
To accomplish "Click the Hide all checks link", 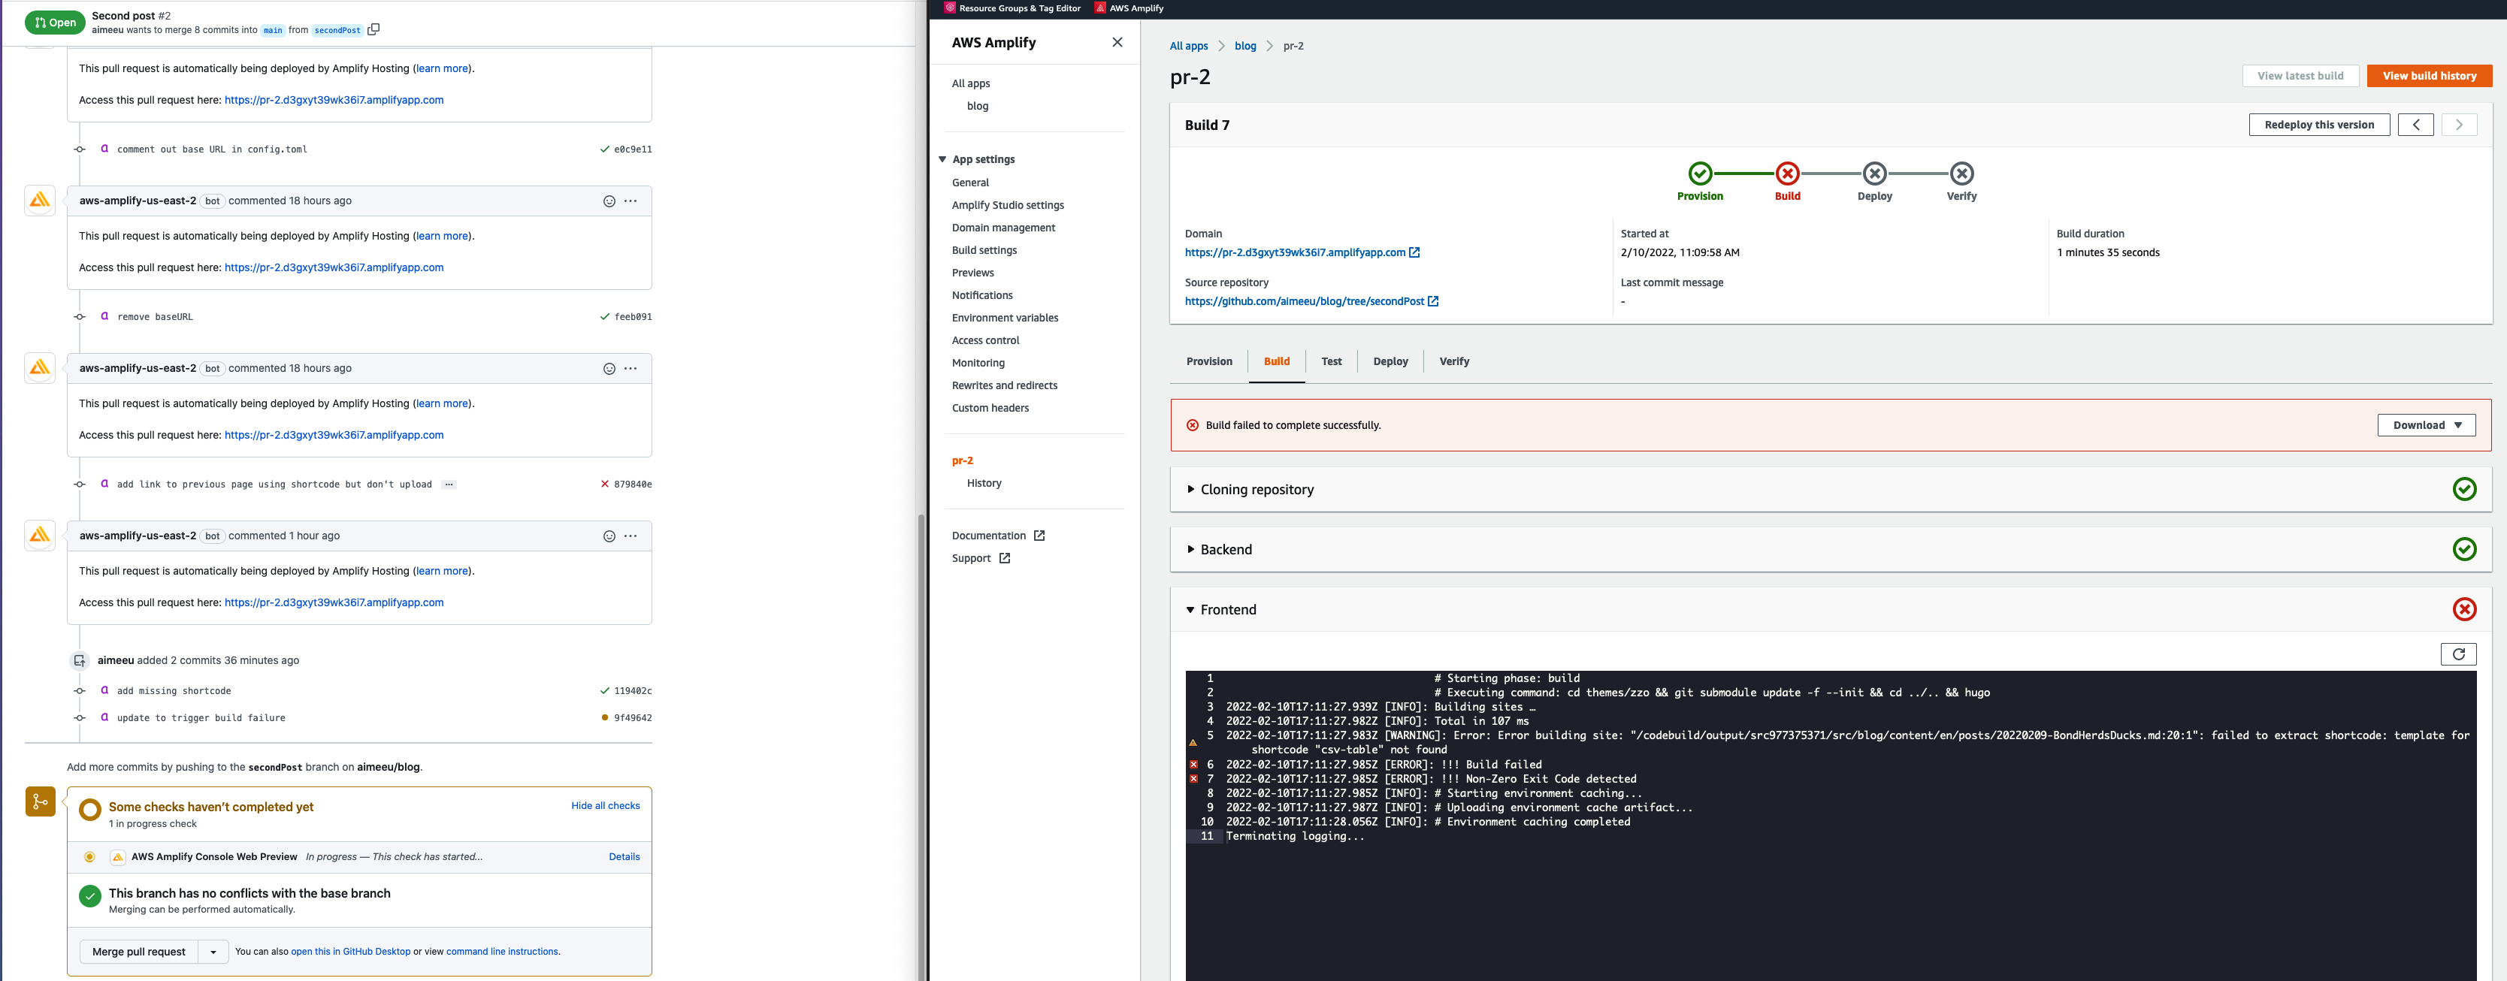I will (x=606, y=806).
